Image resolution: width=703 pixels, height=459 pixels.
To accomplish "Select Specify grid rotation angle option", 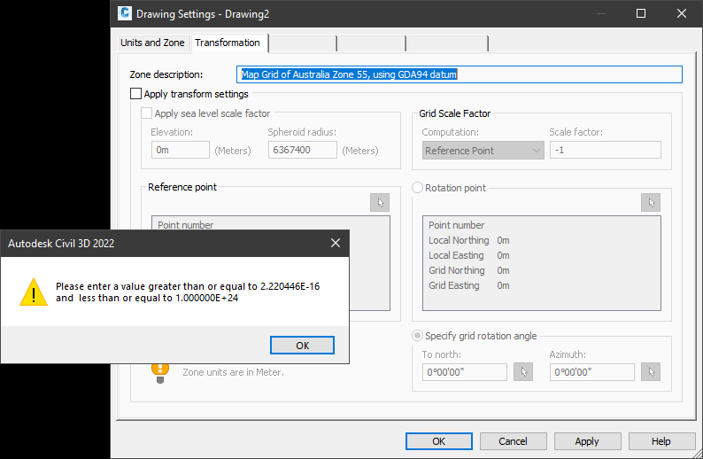I will point(417,336).
